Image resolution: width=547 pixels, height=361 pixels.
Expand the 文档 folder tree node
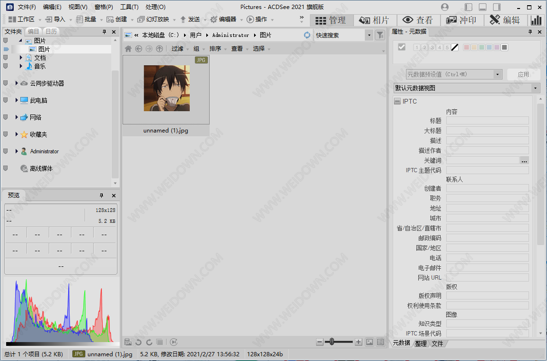click(x=21, y=57)
